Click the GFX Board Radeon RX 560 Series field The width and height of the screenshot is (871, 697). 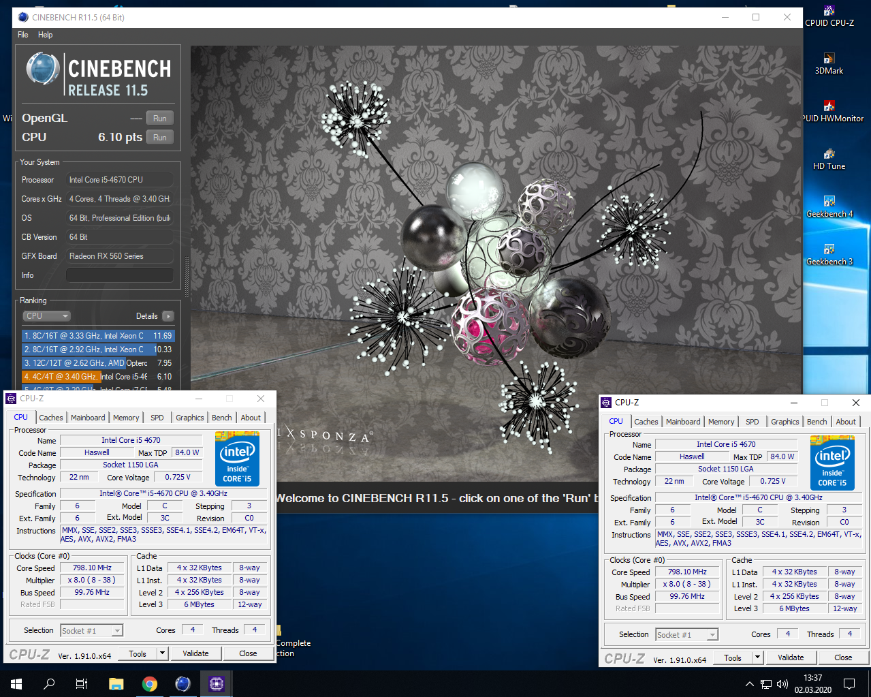point(119,256)
